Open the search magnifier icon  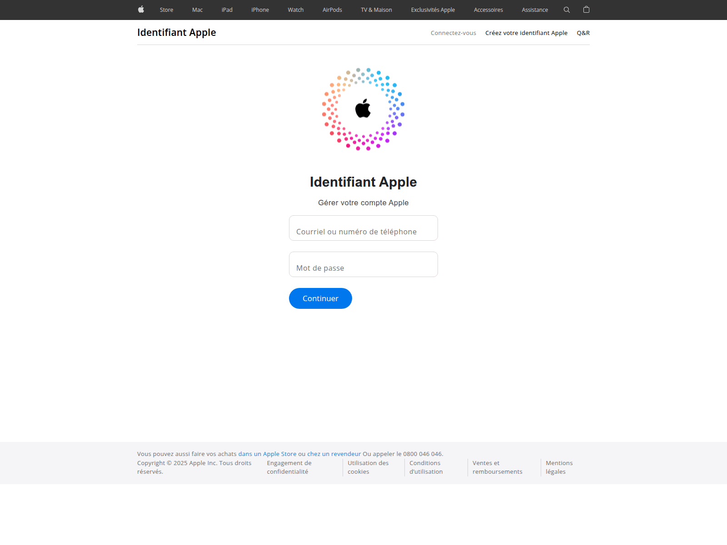567,10
